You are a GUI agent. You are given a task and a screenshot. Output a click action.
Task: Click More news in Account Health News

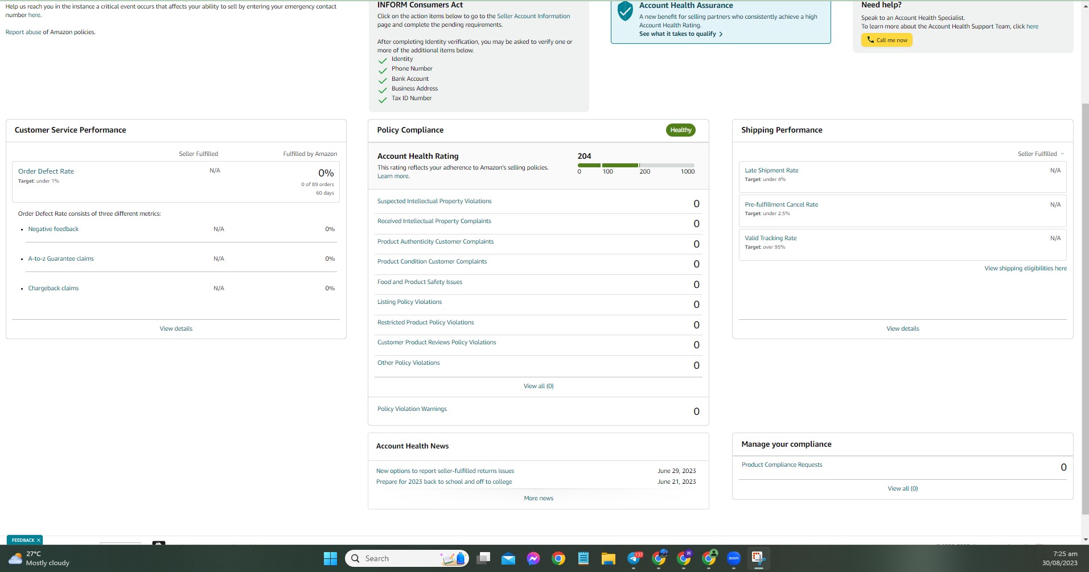tap(538, 498)
